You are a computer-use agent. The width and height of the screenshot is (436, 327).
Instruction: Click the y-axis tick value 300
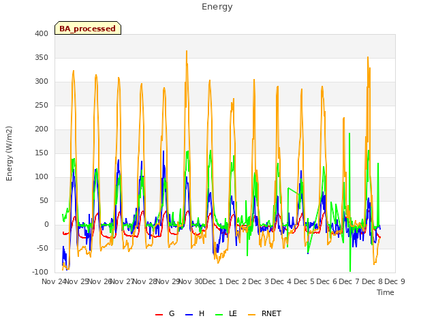pyautogui.click(x=42, y=82)
